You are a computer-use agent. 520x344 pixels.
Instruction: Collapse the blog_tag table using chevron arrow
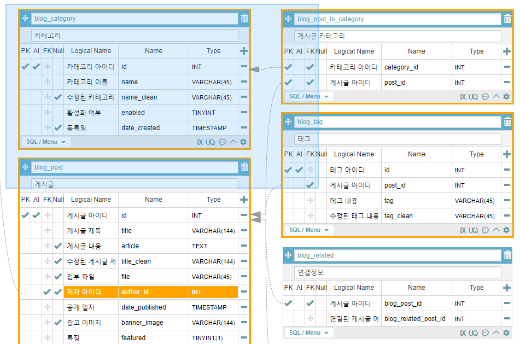496,230
